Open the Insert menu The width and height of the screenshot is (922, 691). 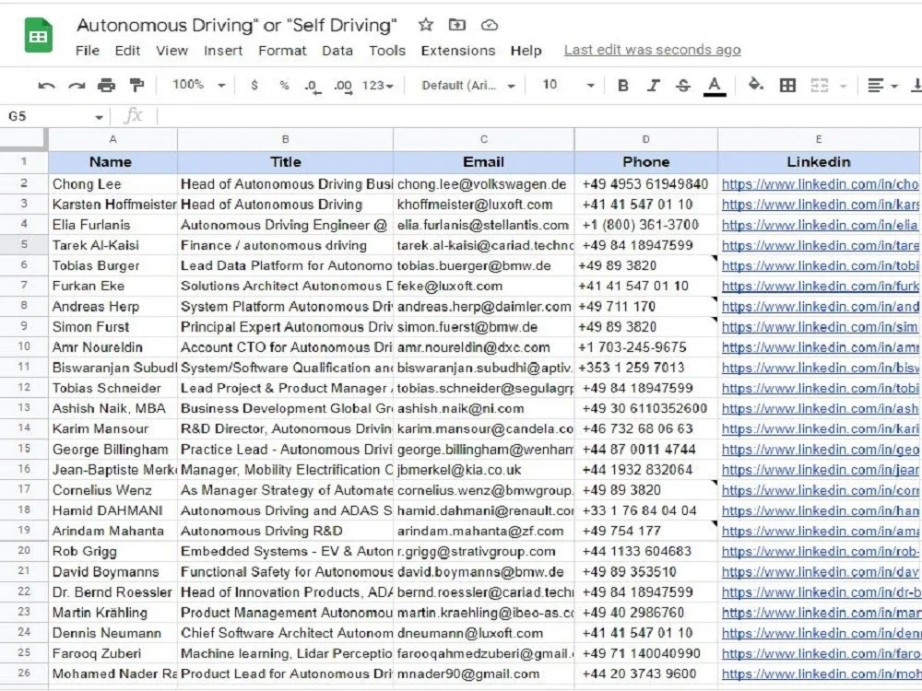223,51
